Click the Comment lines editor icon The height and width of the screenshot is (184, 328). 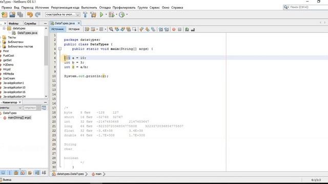pyautogui.click(x=187, y=30)
